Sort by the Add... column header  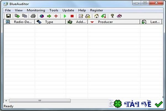click(x=76, y=22)
